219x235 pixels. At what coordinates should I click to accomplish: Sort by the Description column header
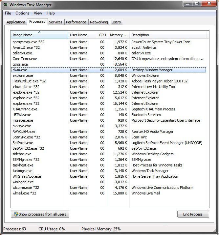pyautogui.click(x=168, y=35)
